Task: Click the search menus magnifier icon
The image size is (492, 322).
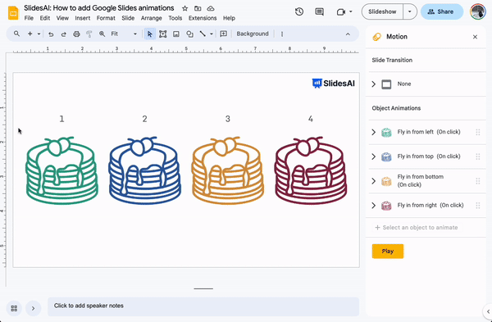Action: [16, 34]
